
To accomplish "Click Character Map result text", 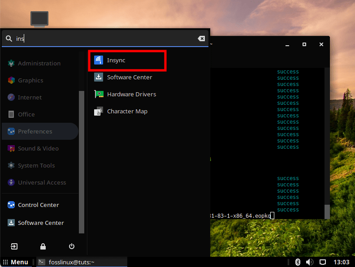I will point(127,112).
